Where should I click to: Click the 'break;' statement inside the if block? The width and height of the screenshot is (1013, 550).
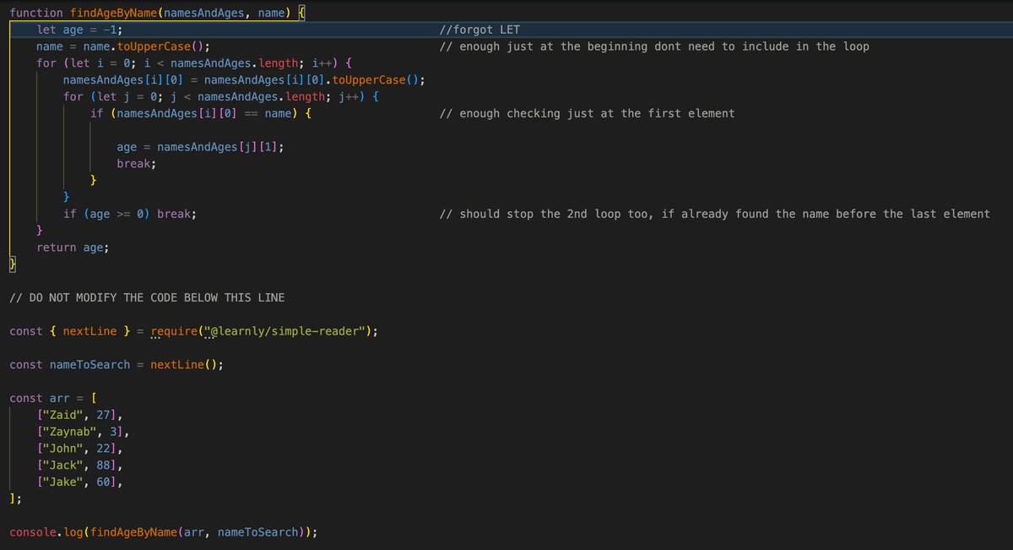[137, 163]
